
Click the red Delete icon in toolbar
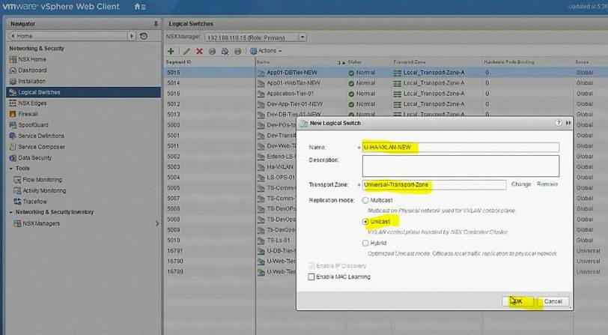click(199, 51)
